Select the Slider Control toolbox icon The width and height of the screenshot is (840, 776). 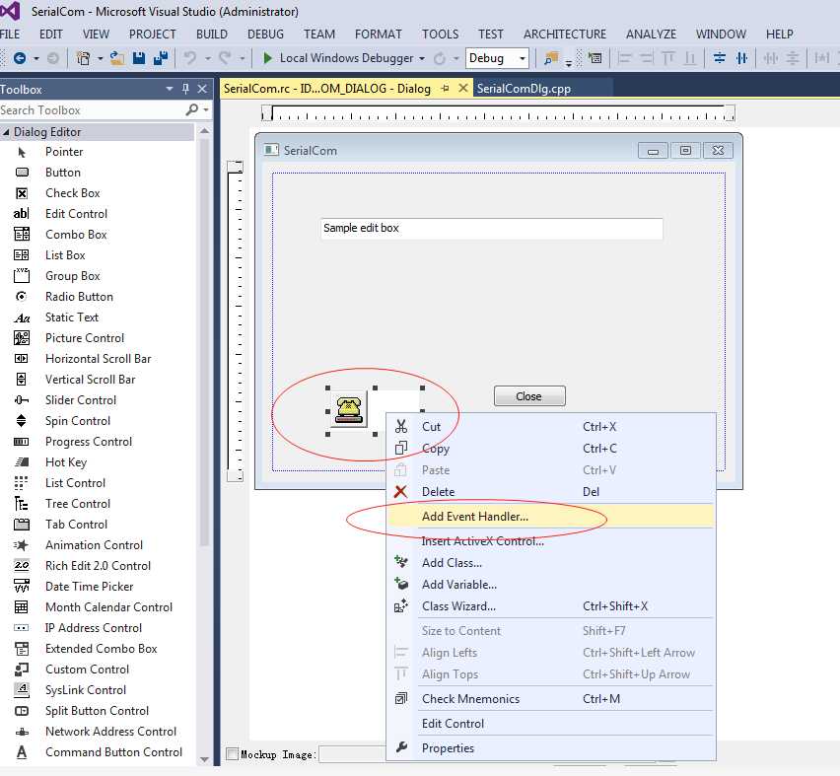pyautogui.click(x=22, y=400)
